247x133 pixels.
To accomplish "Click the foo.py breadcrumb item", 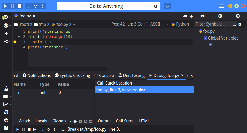I will click(60, 24).
